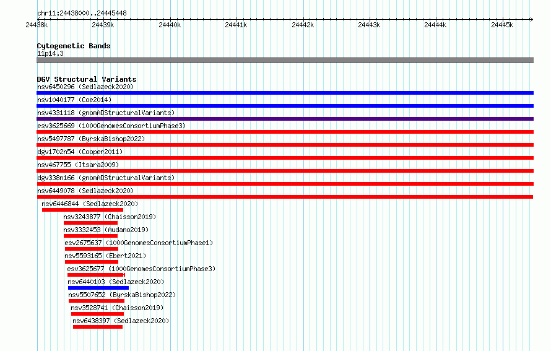The height and width of the screenshot is (351, 551).
Task: Click the nsv6450296 (Sedlazeck2020) variant label
Action: coord(85,87)
